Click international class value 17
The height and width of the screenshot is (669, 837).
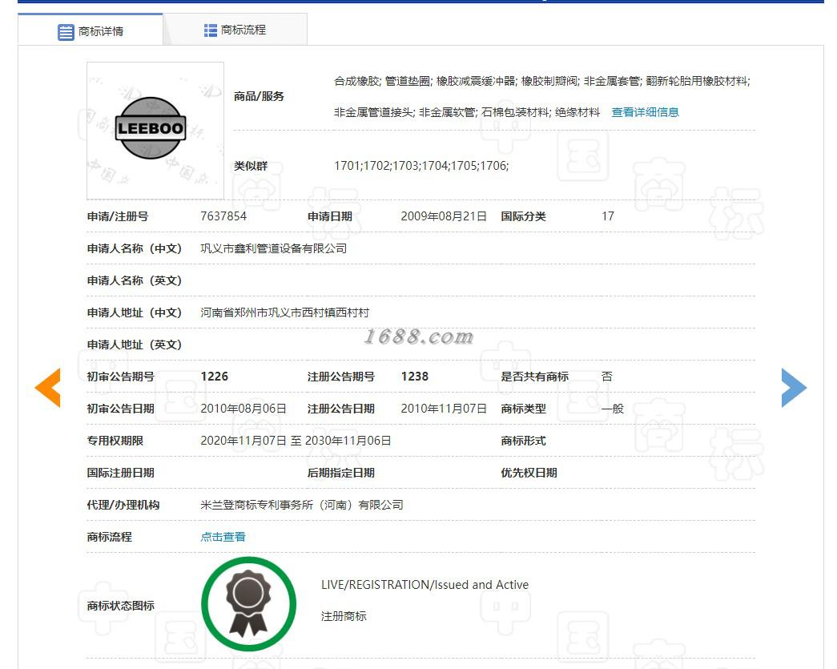(x=608, y=216)
